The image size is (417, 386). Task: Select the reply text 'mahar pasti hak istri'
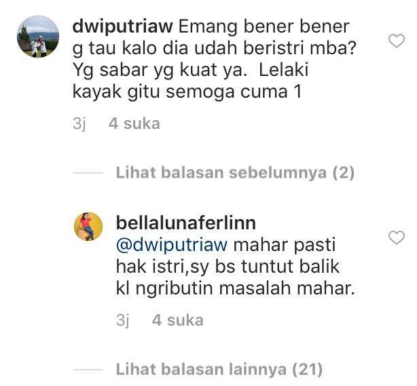click(x=225, y=256)
